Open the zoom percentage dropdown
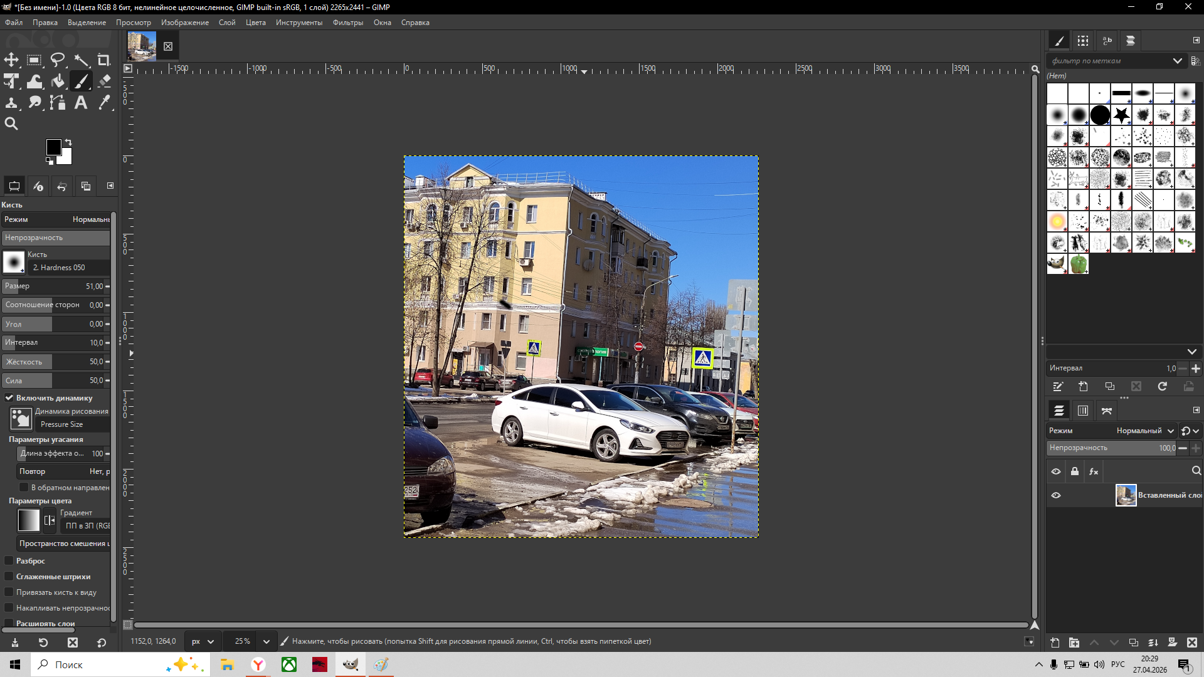Image resolution: width=1204 pixels, height=677 pixels. pos(266,641)
